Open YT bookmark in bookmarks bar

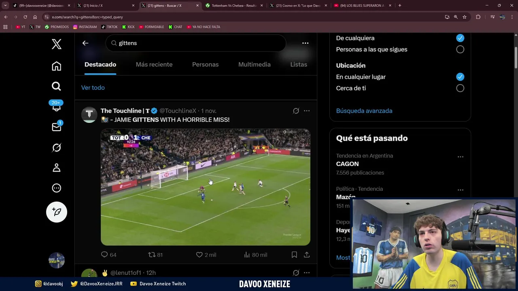[x=20, y=27]
